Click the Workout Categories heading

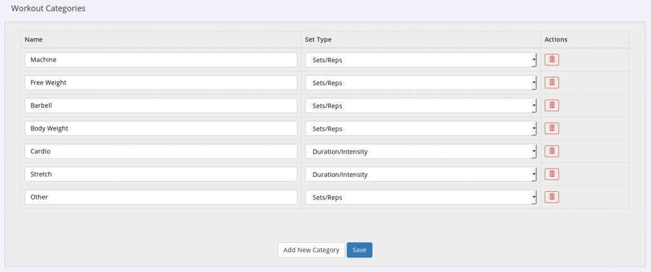48,8
